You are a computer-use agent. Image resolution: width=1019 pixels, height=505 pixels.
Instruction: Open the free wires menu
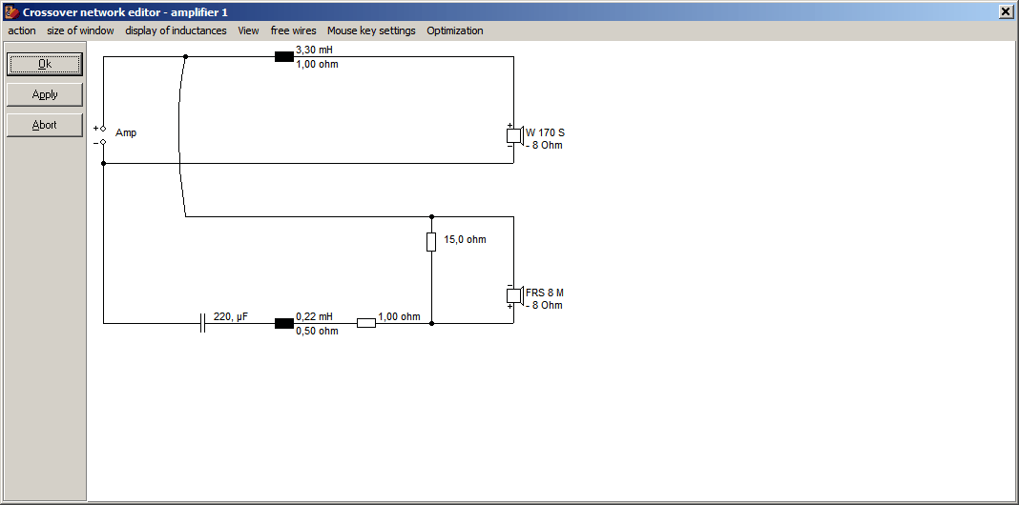click(x=293, y=30)
